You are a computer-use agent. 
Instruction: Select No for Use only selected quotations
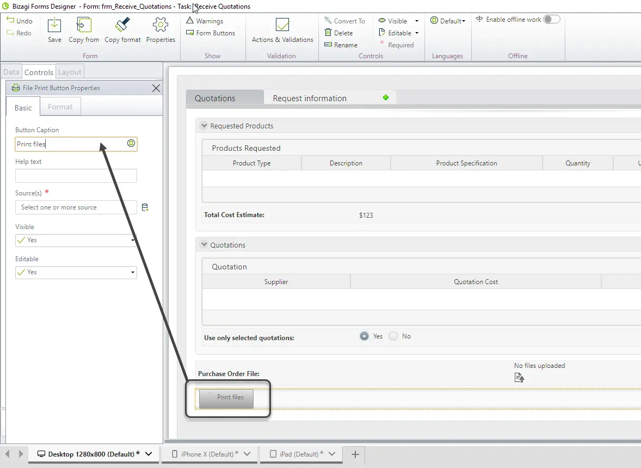393,336
